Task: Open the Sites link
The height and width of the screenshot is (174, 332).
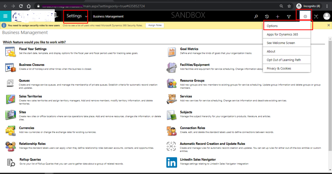Action: (x=22, y=112)
